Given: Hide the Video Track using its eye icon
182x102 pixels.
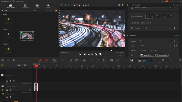Looking at the screenshot, I should [14, 81].
